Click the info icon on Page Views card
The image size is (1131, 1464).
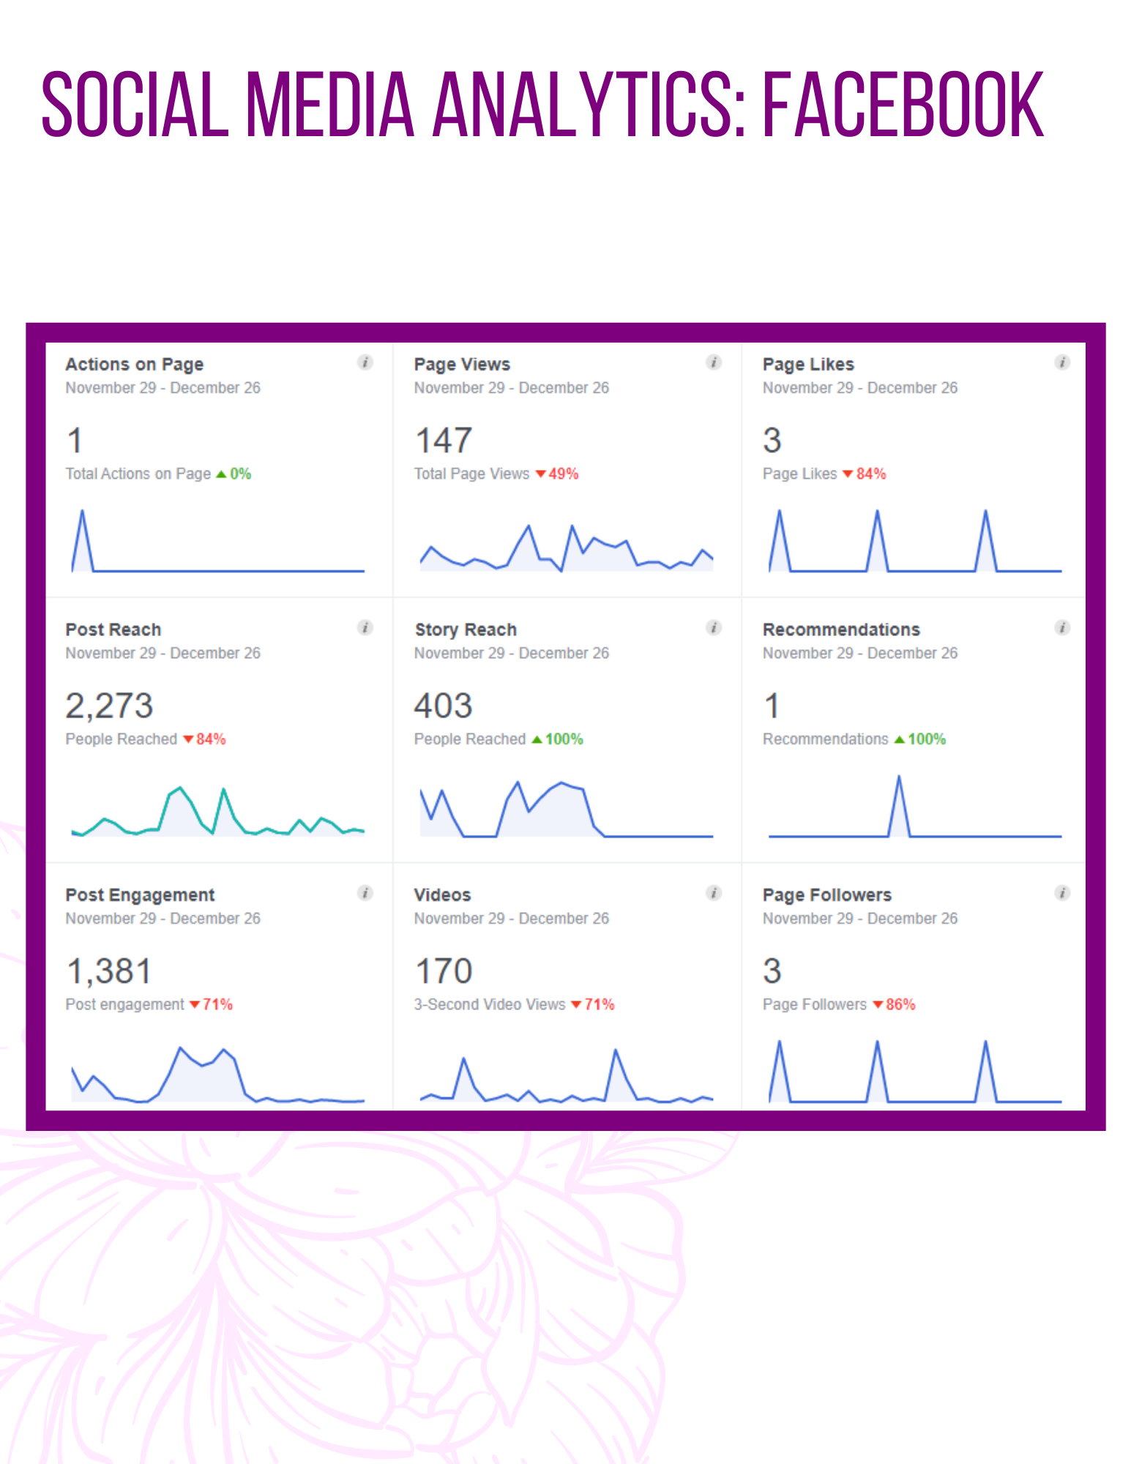pyautogui.click(x=714, y=362)
